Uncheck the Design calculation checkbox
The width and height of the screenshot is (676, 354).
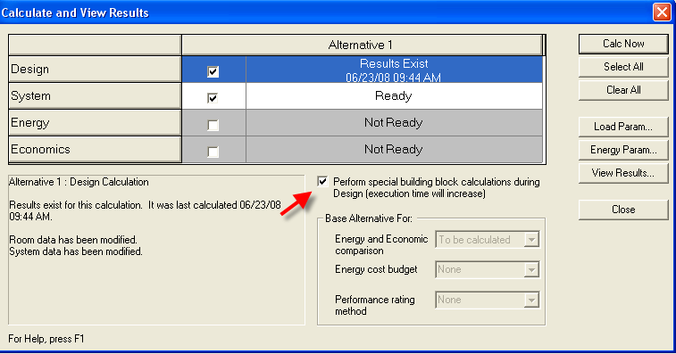pyautogui.click(x=213, y=71)
